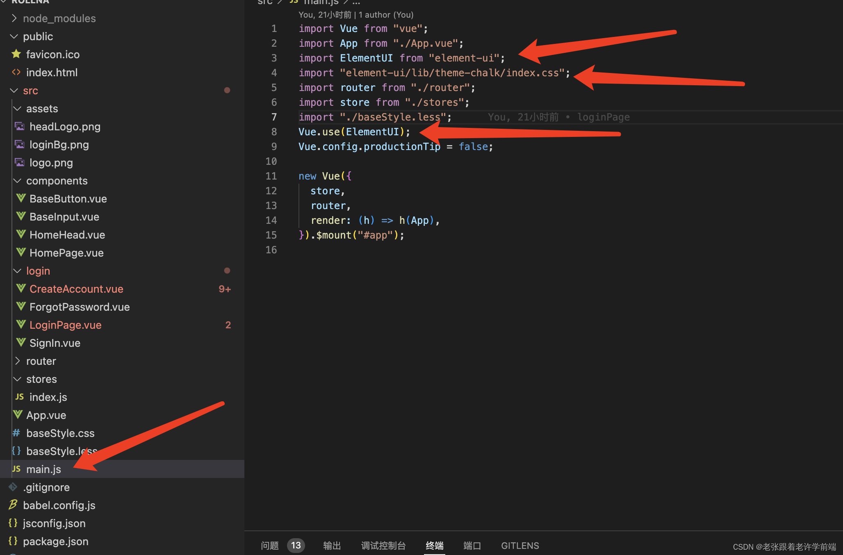Click the blame author info above line 1

coord(356,15)
